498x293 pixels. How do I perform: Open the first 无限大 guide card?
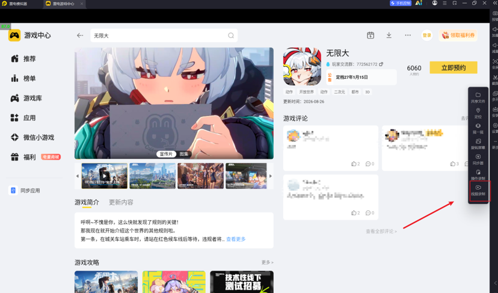pyautogui.click(x=106, y=282)
